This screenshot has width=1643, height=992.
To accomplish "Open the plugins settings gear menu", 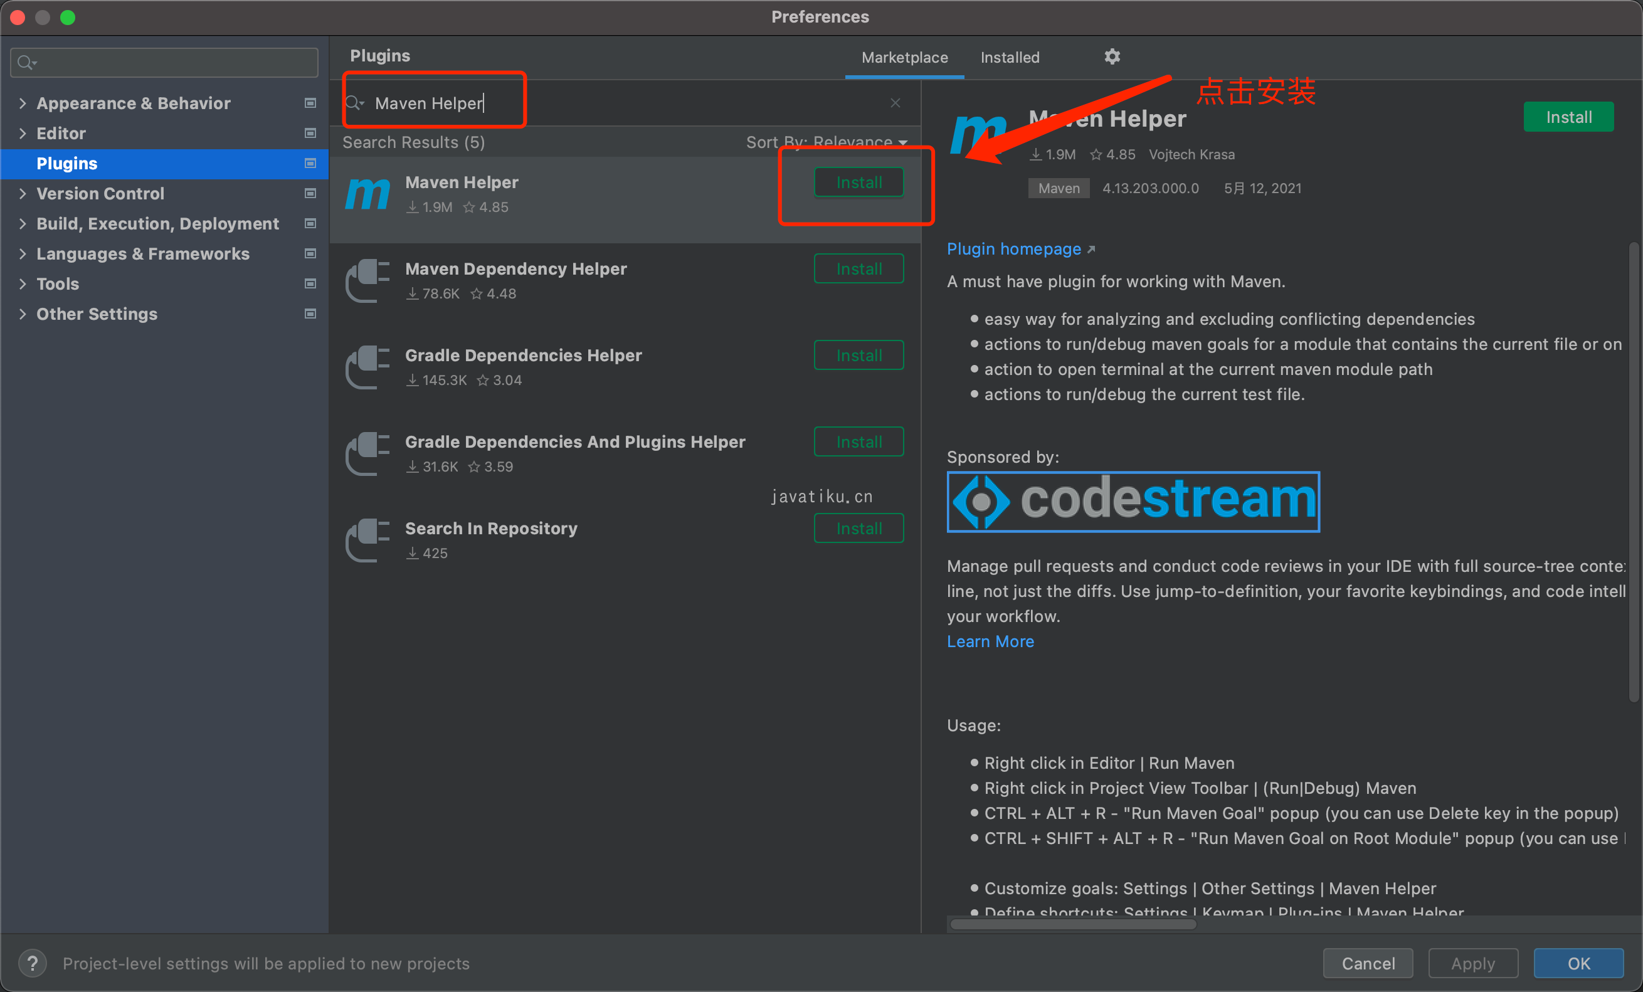I will (1112, 56).
